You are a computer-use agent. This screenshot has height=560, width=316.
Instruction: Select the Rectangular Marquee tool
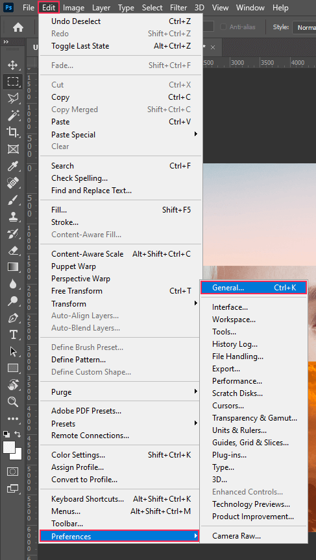(x=13, y=82)
